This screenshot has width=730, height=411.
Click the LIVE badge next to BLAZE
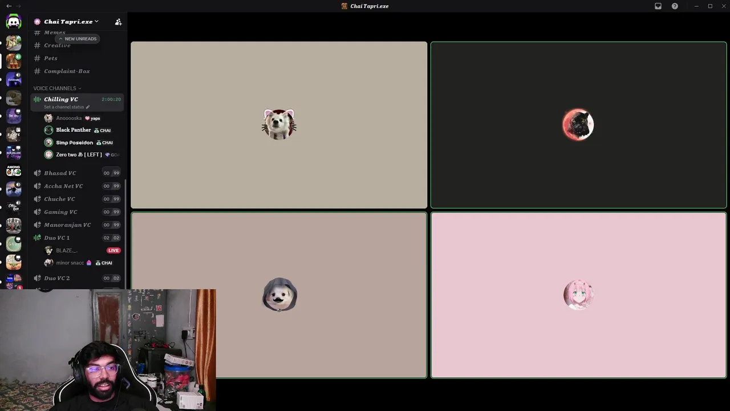(113, 251)
